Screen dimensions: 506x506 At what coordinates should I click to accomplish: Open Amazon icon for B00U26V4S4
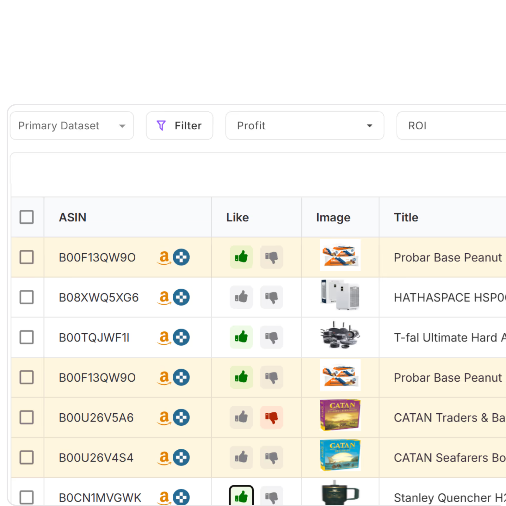pyautogui.click(x=164, y=457)
